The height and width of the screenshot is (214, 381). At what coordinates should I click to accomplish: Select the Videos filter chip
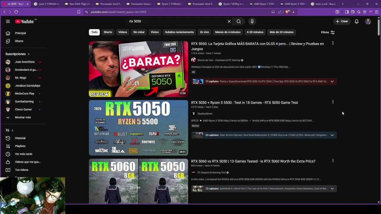(123, 32)
